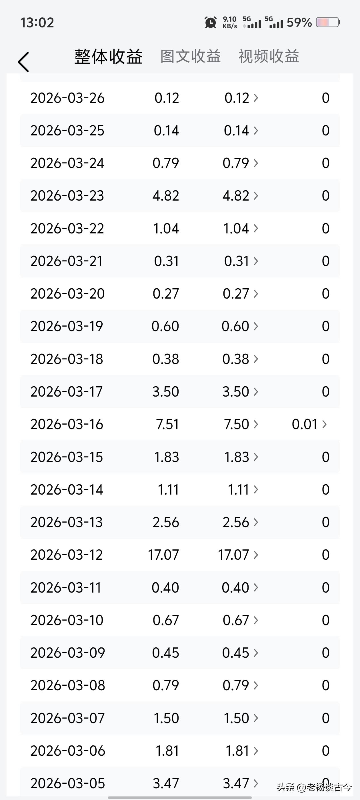The height and width of the screenshot is (800, 360).
Task: Tap the first 5G signal icon
Action: click(252, 22)
